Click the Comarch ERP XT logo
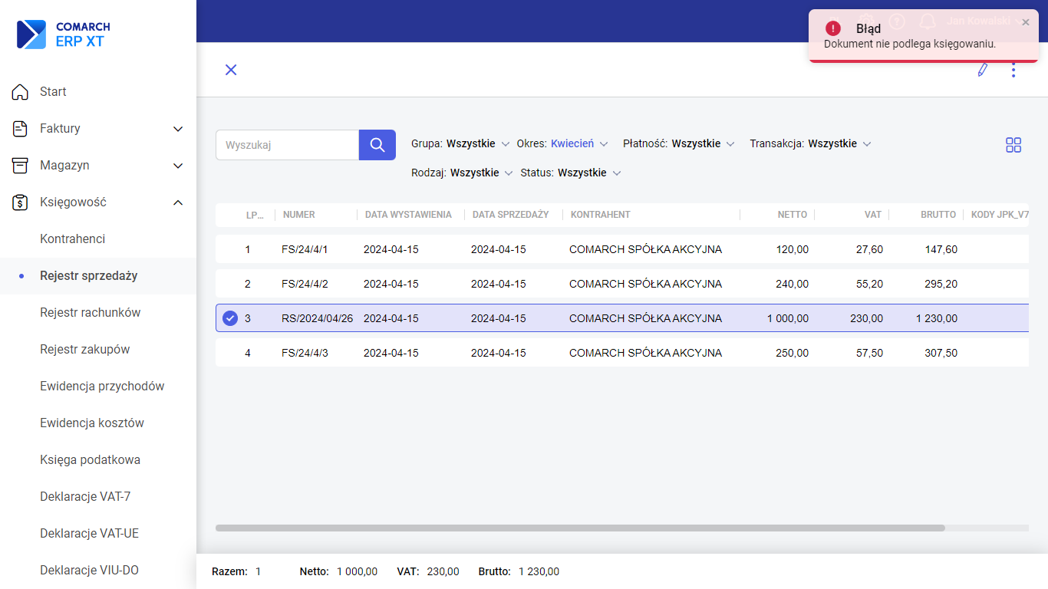 pos(64,35)
